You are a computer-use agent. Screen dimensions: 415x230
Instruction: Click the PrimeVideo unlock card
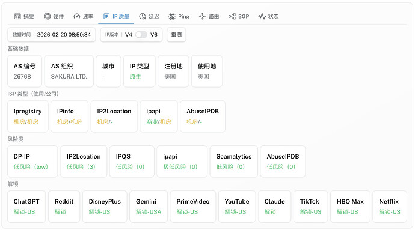[193, 207]
